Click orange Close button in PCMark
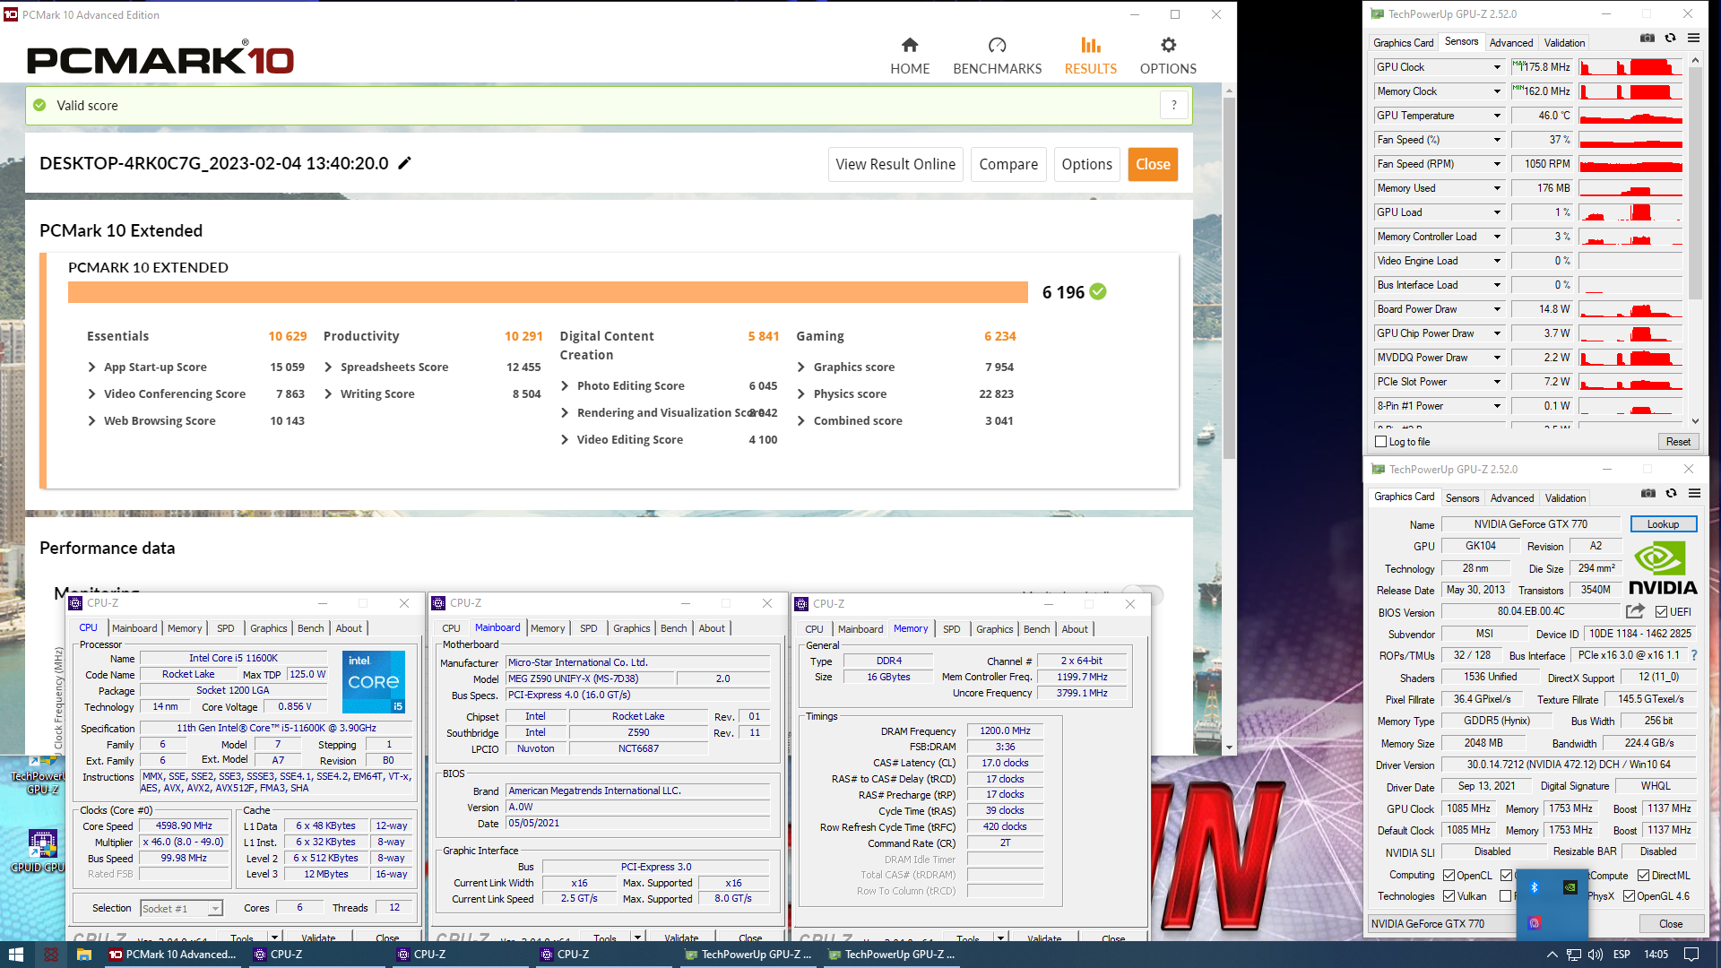Viewport: 1721px width, 968px height. (1153, 164)
